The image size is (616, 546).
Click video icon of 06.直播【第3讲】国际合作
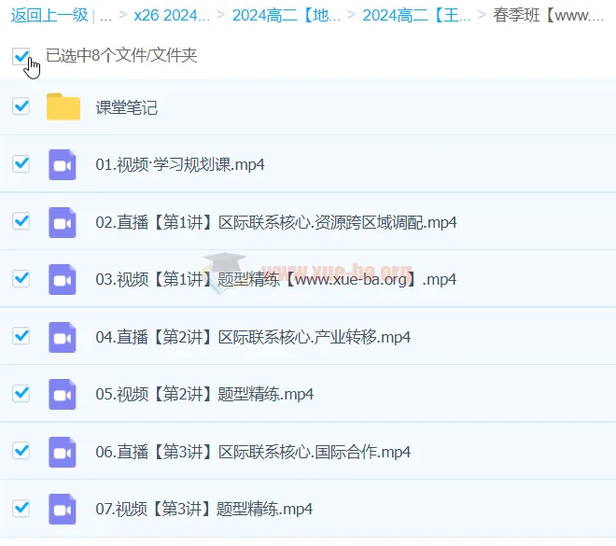point(63,452)
